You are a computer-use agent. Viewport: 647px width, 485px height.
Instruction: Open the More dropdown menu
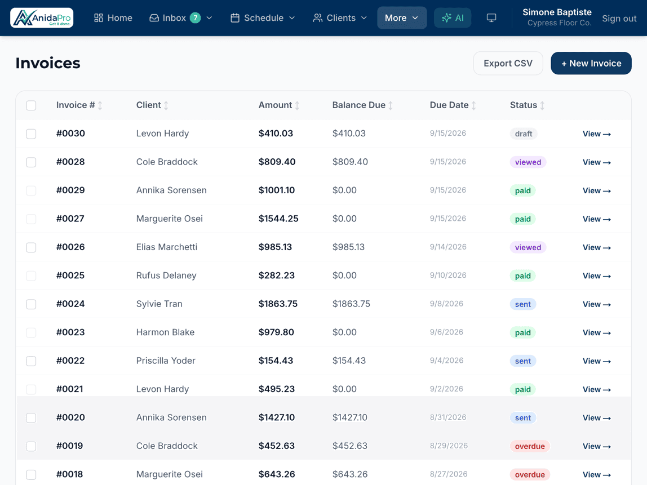click(x=401, y=17)
